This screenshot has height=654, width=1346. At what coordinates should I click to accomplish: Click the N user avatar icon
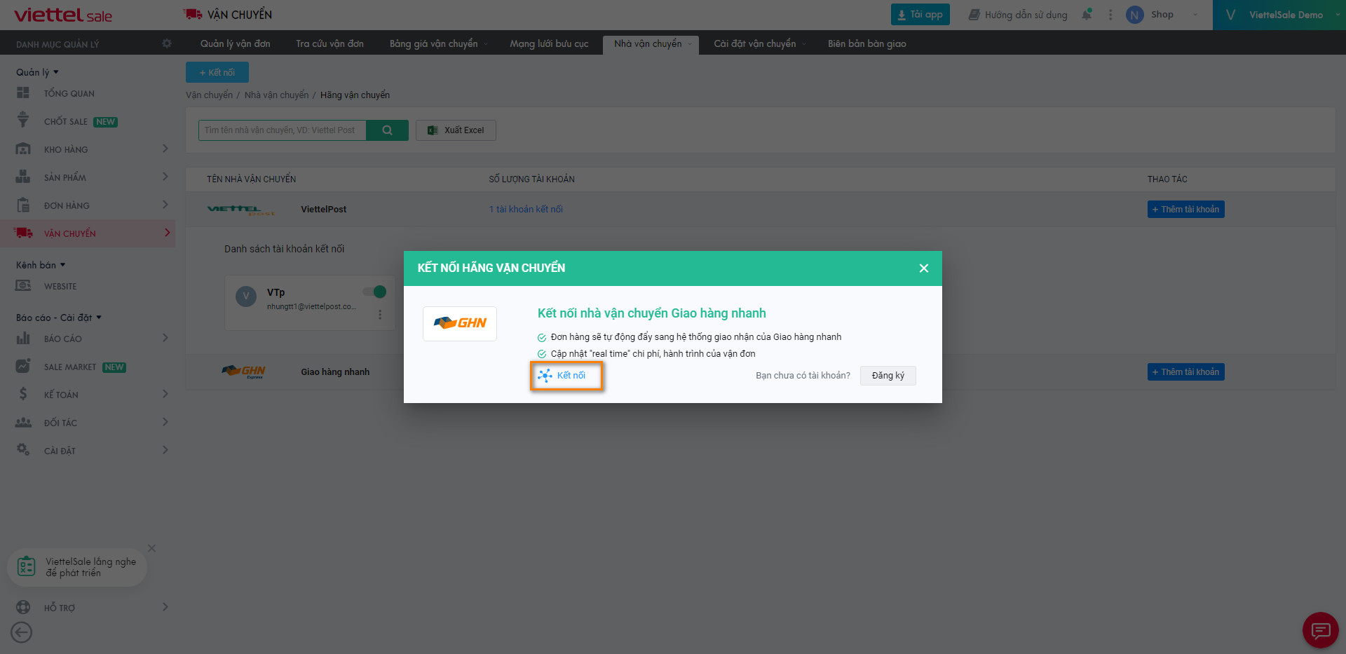(1135, 15)
